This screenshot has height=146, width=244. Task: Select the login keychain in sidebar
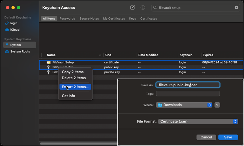[13, 23]
